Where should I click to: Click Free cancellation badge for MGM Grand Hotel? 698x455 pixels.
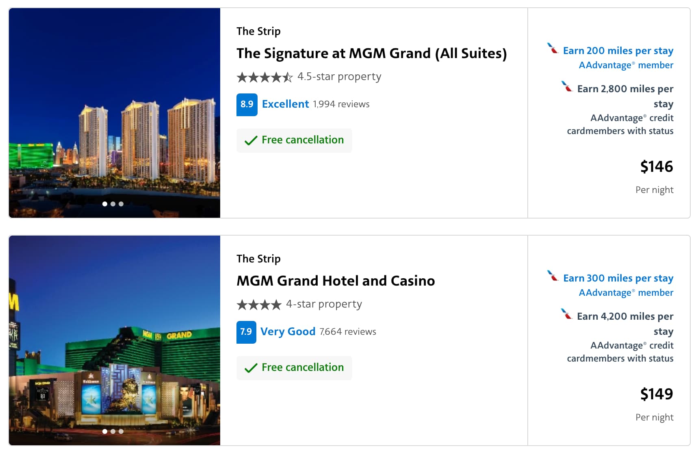pyautogui.click(x=294, y=368)
